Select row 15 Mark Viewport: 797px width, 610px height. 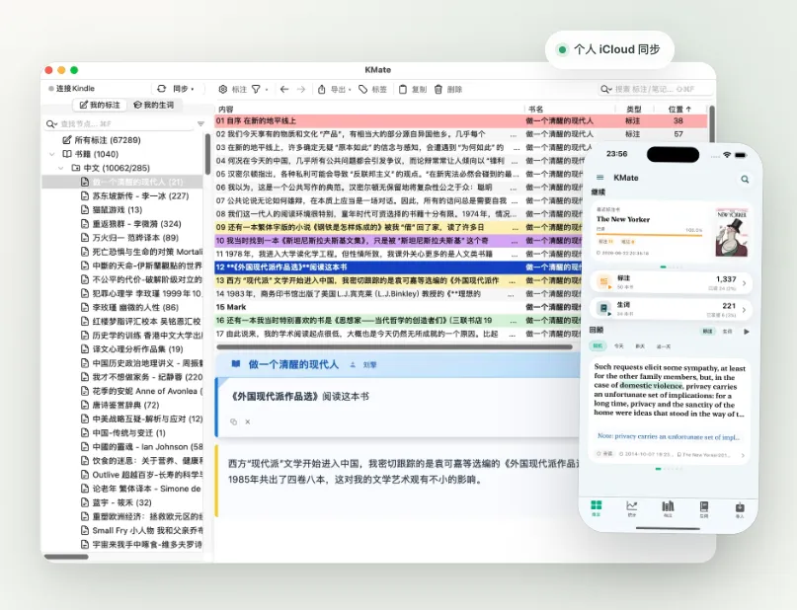pyautogui.click(x=398, y=307)
